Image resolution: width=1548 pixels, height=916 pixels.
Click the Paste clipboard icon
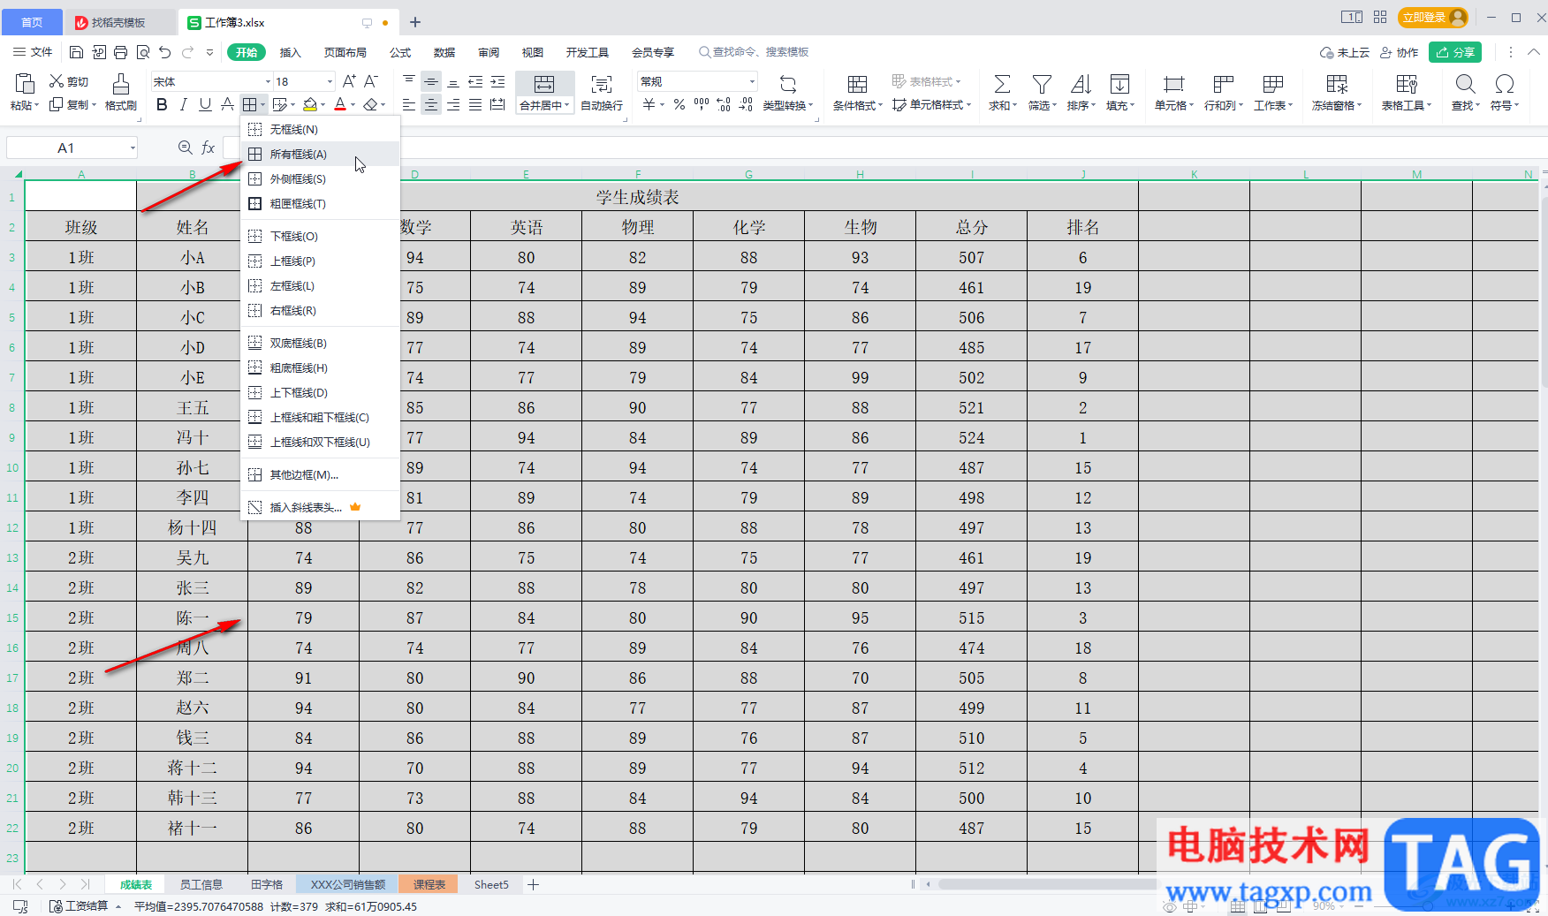click(25, 84)
